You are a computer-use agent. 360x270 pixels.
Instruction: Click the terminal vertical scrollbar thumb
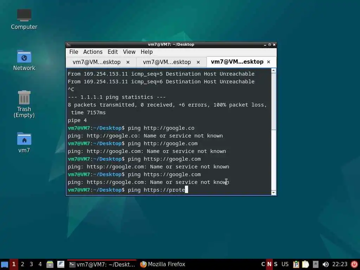pos(274,102)
